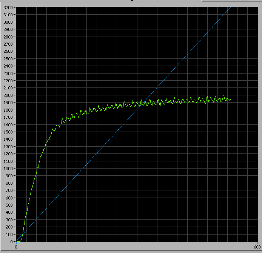The height and width of the screenshot is (253, 262).
Task: Select the 3200 y-axis maximum label
Action: [x=8, y=8]
